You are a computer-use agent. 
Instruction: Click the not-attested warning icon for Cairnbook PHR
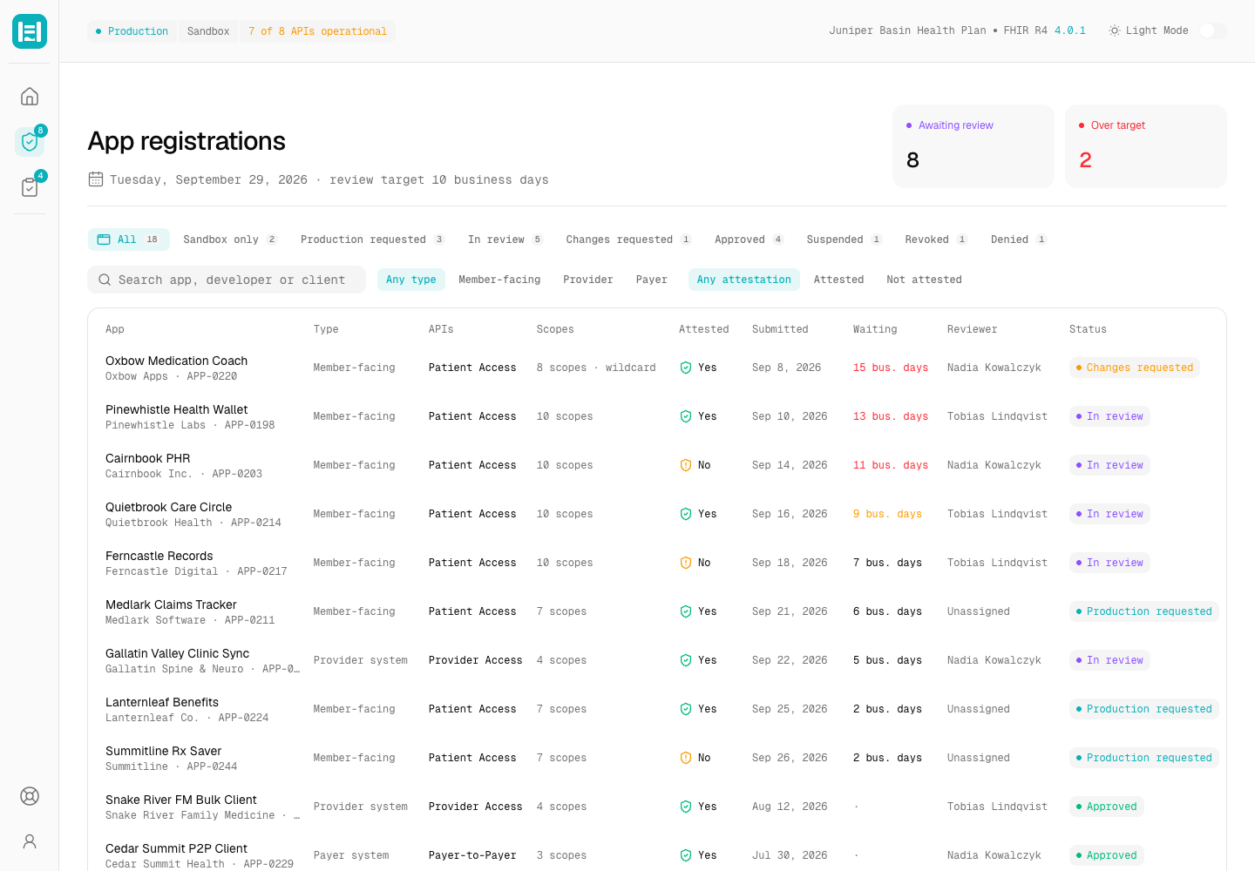(x=686, y=465)
